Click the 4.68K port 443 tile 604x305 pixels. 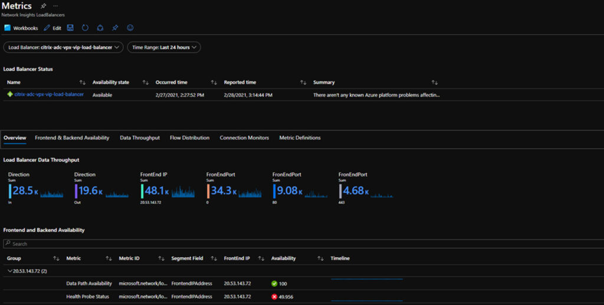[366, 188]
